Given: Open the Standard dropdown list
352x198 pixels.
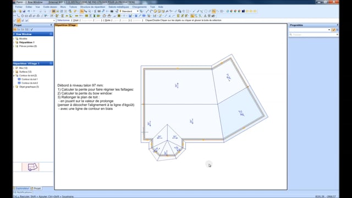Looking at the screenshot, I should tap(137, 11).
